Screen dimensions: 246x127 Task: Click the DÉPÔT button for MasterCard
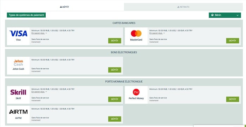pyautogui.click(x=233, y=41)
